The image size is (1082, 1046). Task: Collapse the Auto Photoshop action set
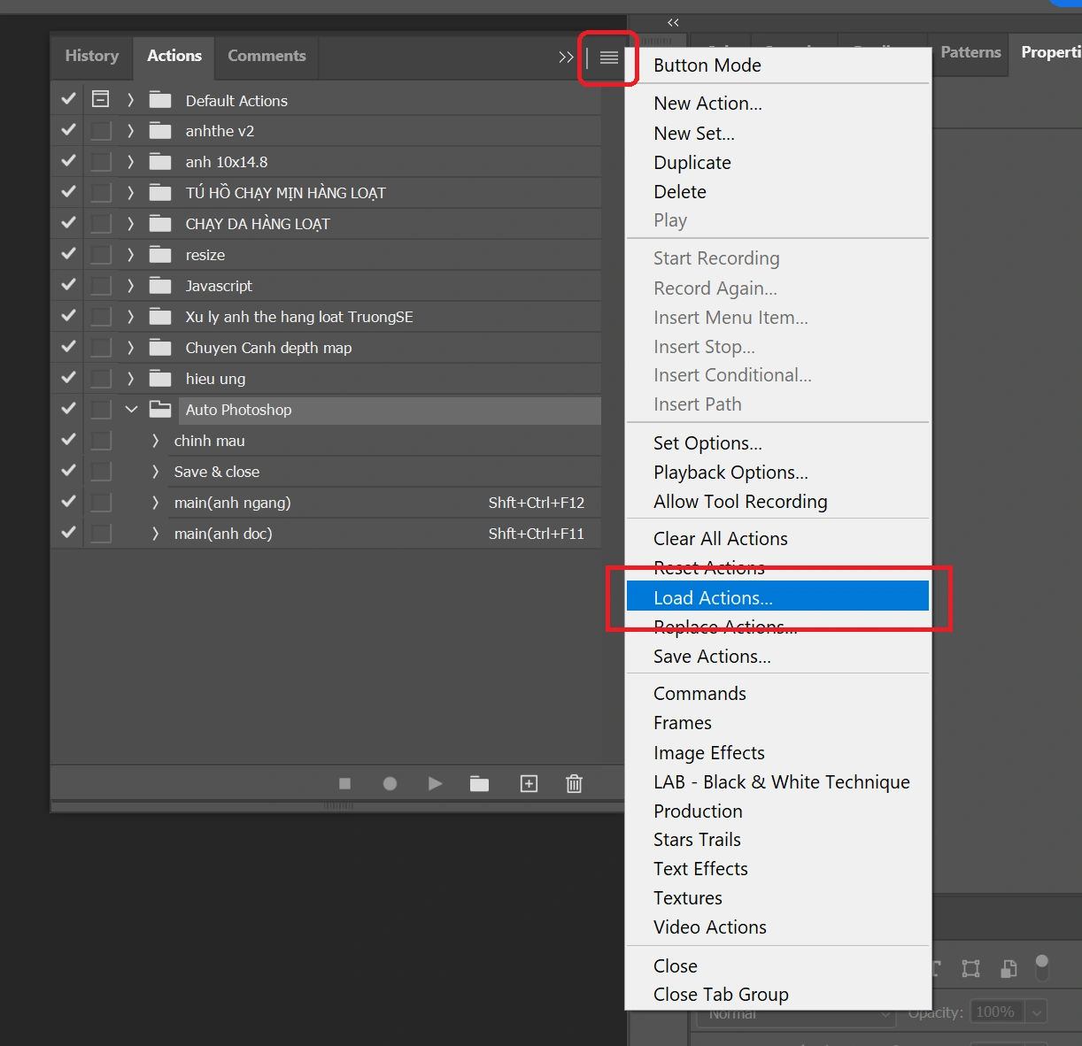pyautogui.click(x=131, y=409)
